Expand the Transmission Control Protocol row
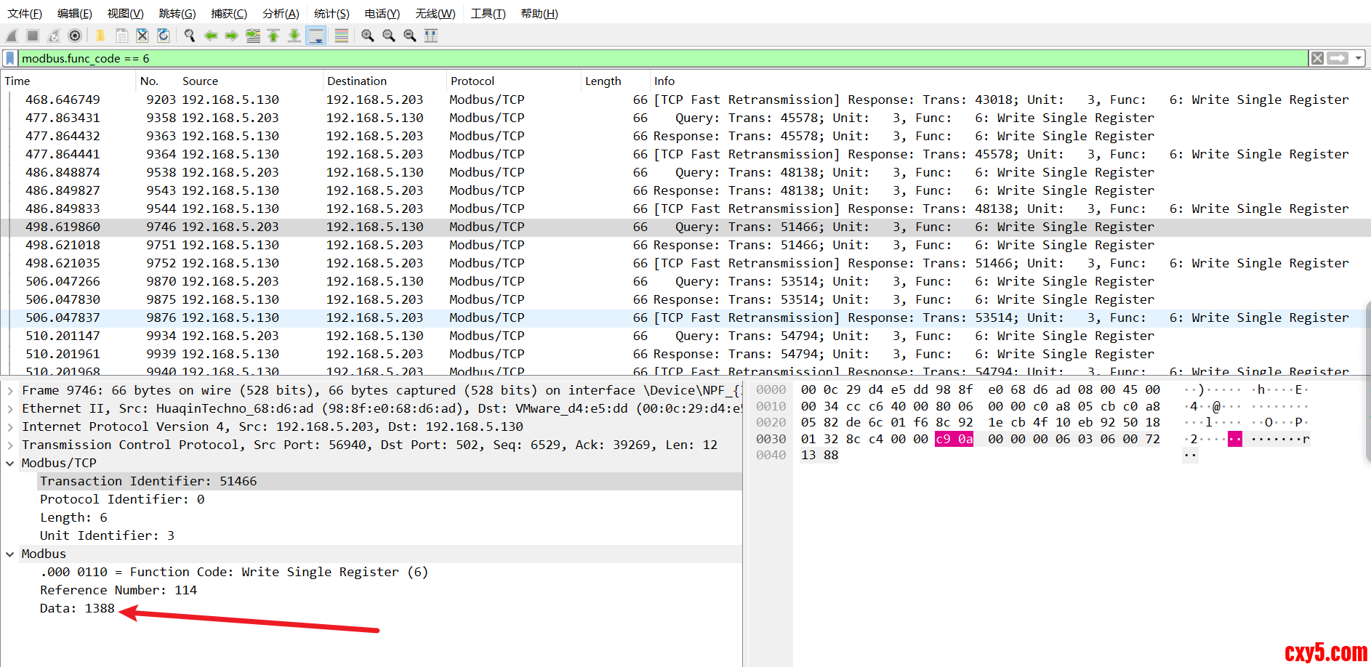This screenshot has height=667, width=1371. pyautogui.click(x=10, y=445)
